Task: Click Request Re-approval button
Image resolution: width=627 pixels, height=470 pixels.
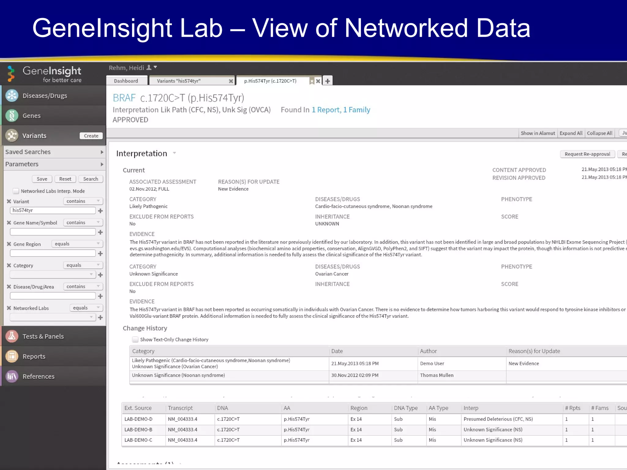Action: point(588,154)
